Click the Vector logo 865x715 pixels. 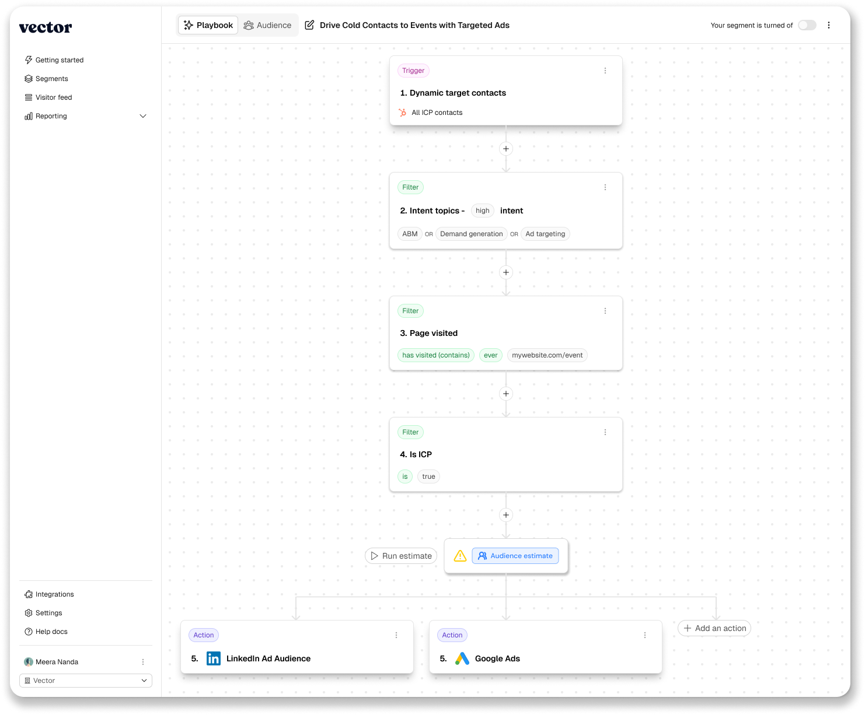46,27
